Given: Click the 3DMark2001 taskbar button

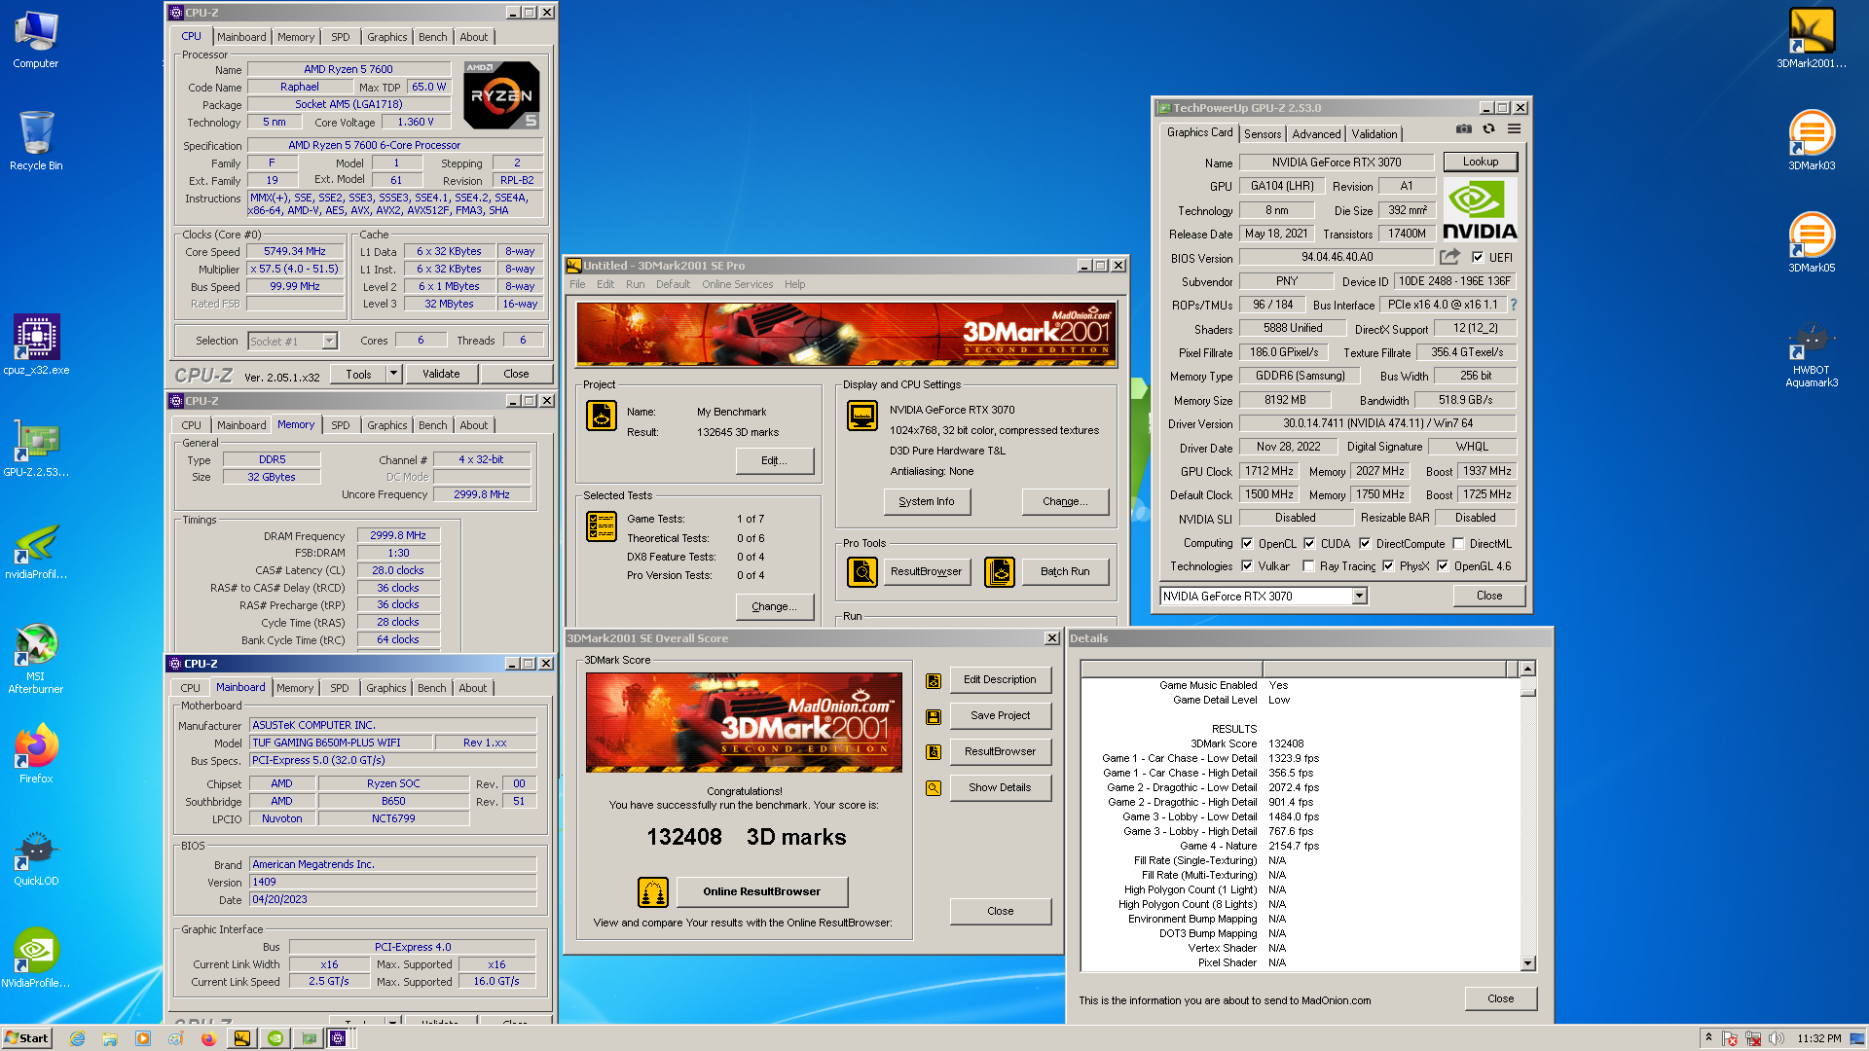Looking at the screenshot, I should pyautogui.click(x=242, y=1038).
